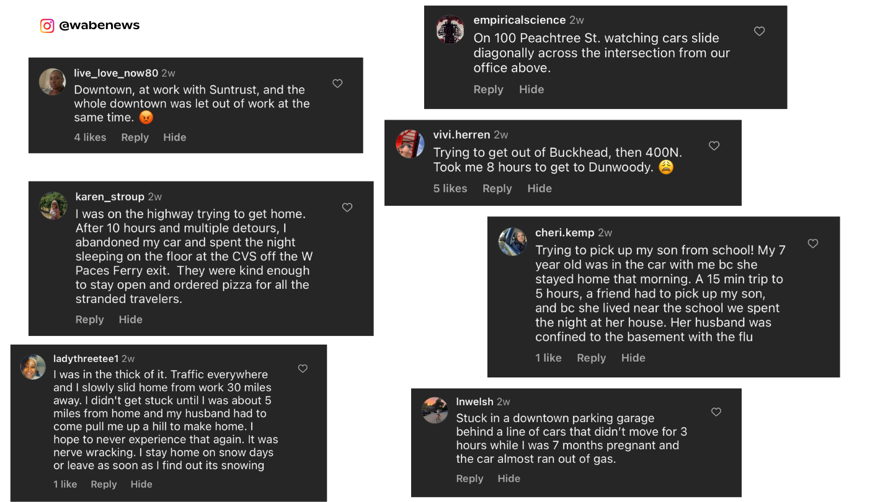Tap the heart on lnwelsh's comment
The image size is (893, 502).
pos(716,412)
